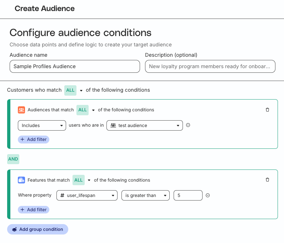Screen dimensions: 284x243
Task: Click the Description optional text field
Action: (210, 66)
